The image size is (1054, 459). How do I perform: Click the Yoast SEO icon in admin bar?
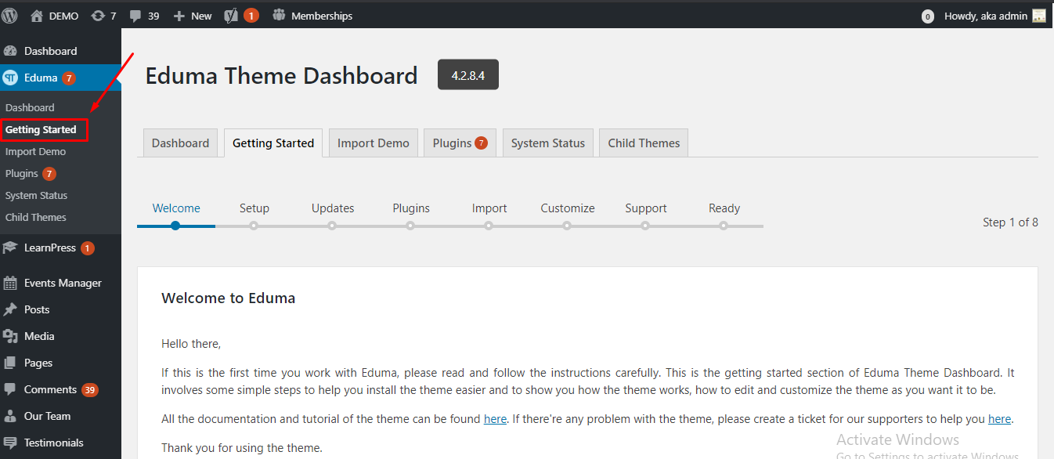click(x=231, y=16)
